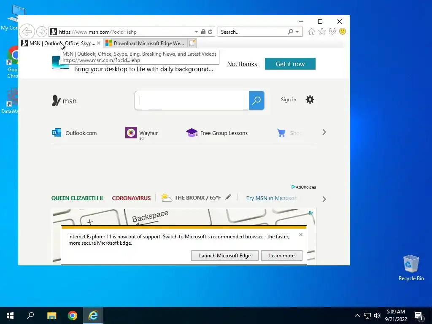
Task: Click the padlock security icon
Action: (x=203, y=32)
